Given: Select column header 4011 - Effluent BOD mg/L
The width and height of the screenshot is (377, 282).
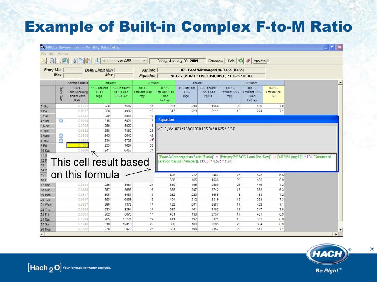Looking at the screenshot, I should (x=143, y=94).
